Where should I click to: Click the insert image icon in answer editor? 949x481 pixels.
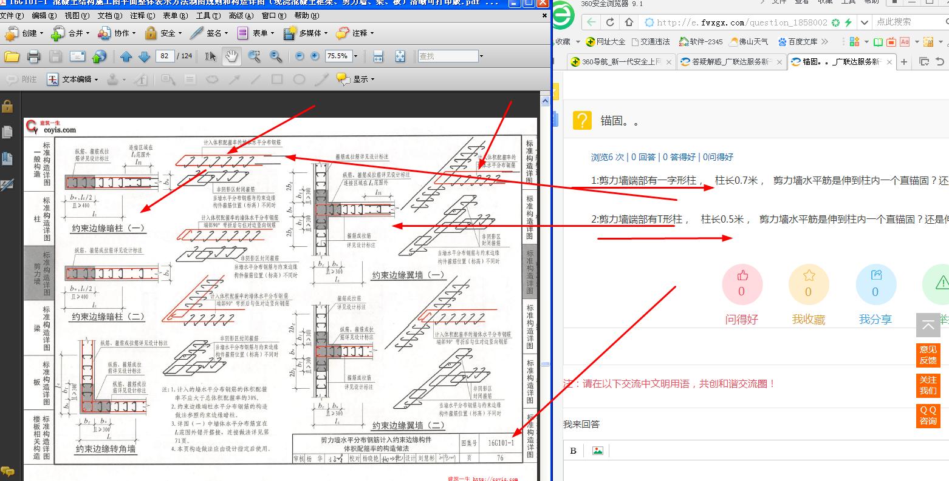[598, 451]
